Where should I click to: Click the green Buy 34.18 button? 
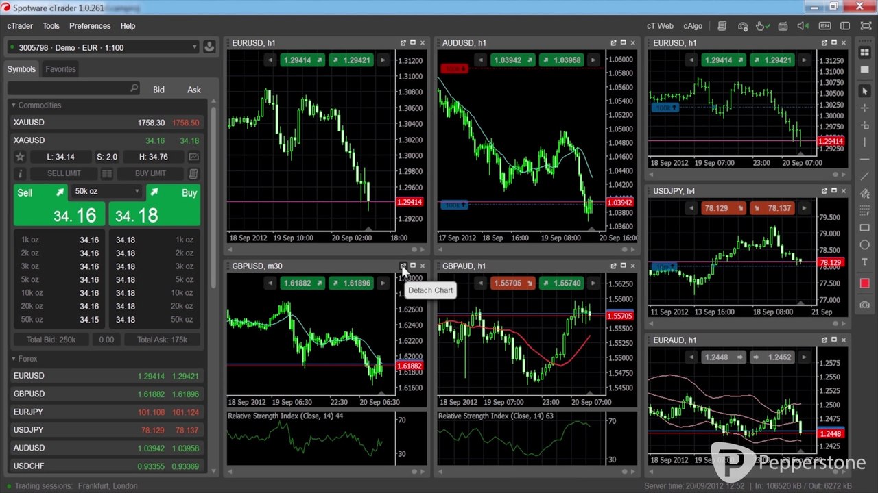click(x=154, y=205)
